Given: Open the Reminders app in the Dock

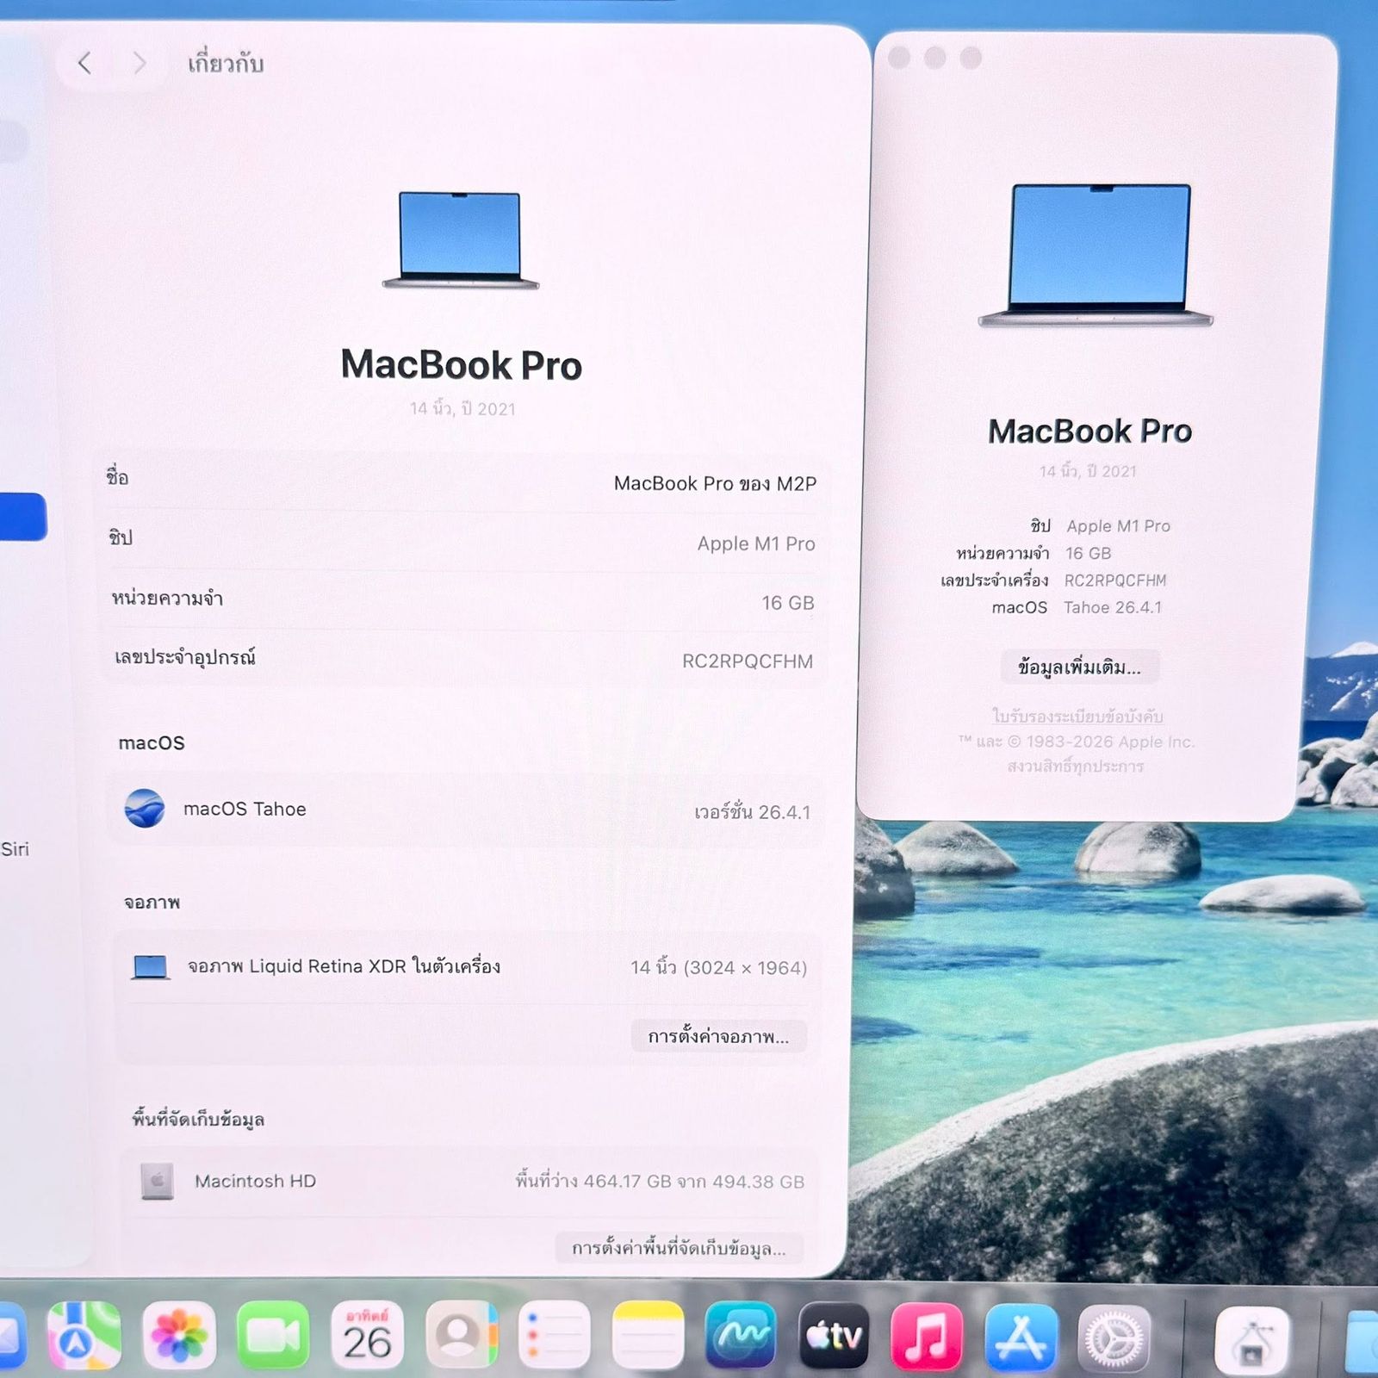Looking at the screenshot, I should (555, 1336).
